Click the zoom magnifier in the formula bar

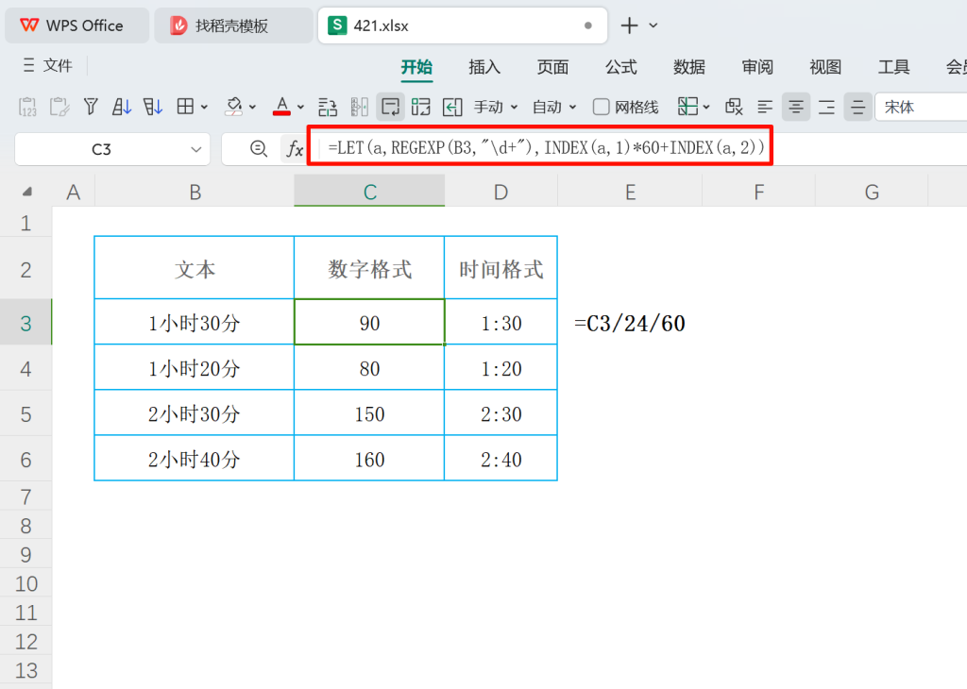tap(259, 148)
